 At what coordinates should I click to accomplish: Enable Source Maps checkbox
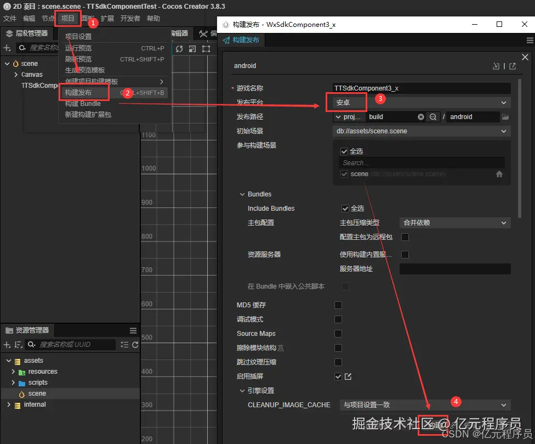coord(338,334)
